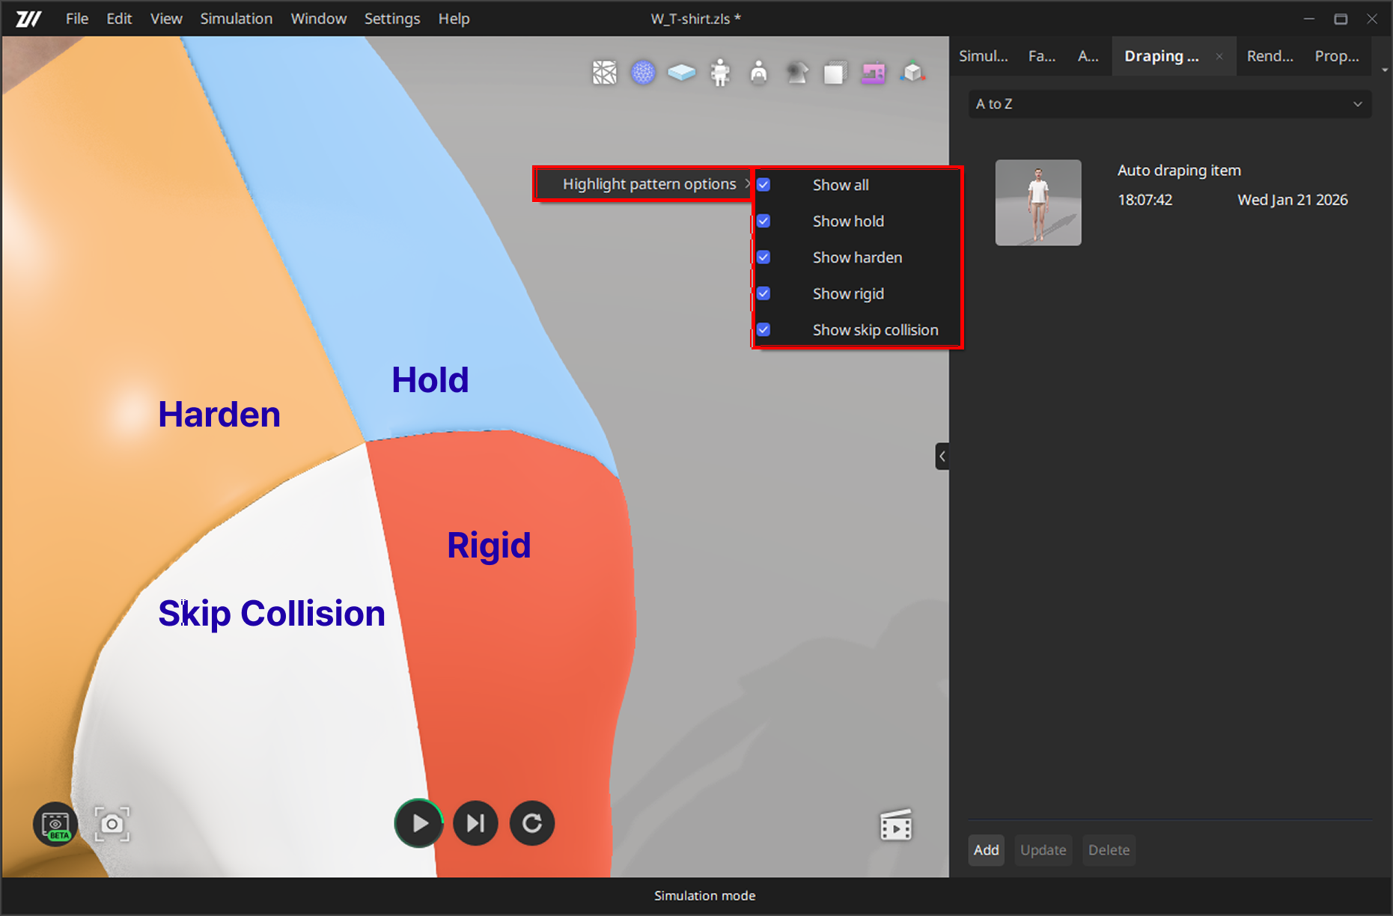Click the avatar measurement figure icon
The height and width of the screenshot is (916, 1393).
[x=720, y=73]
